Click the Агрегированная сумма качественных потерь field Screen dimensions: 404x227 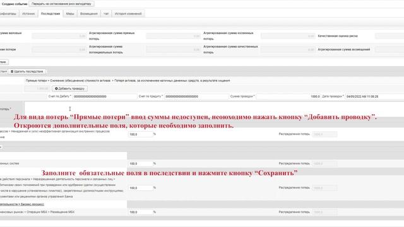tap(288, 49)
